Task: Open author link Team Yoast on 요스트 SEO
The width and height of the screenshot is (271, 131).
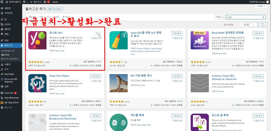Action: pos(60,51)
